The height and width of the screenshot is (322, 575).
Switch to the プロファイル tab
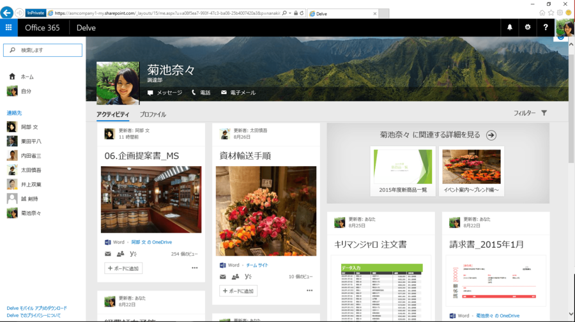click(153, 114)
